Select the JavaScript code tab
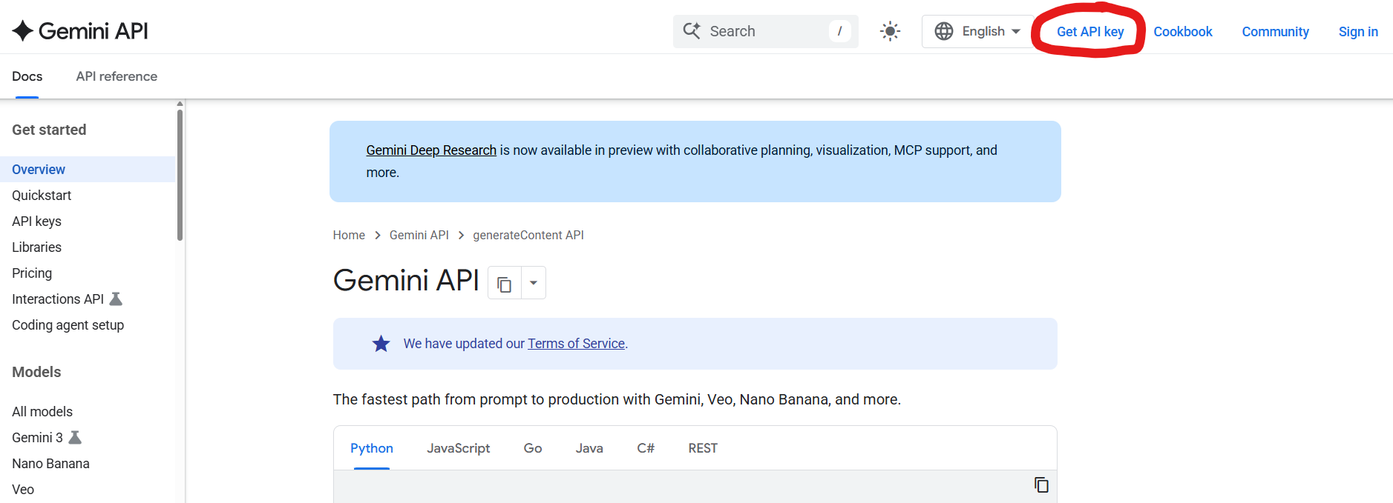 click(458, 448)
